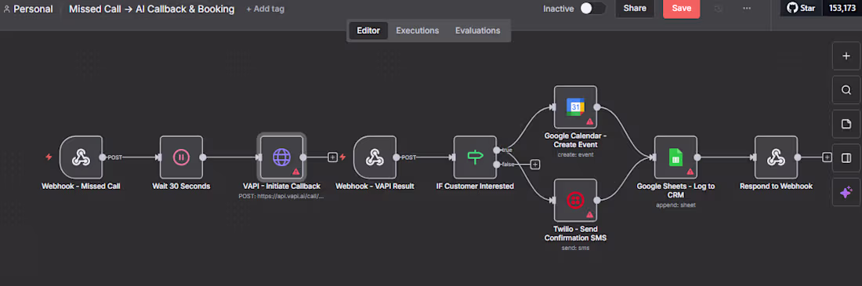
Task: Open the Webhook - Missed Call node
Action: (x=81, y=157)
